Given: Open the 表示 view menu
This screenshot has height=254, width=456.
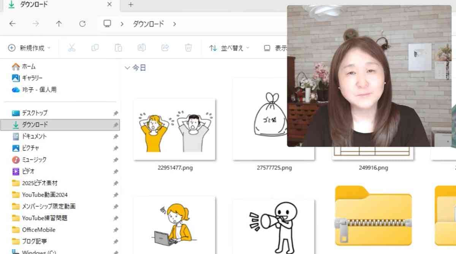Looking at the screenshot, I should coord(275,48).
